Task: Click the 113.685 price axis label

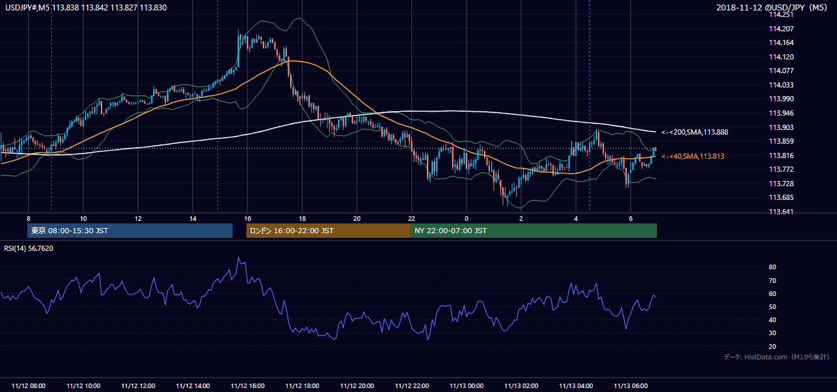Action: coord(781,197)
